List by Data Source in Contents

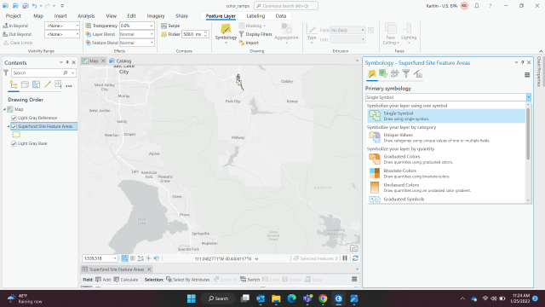coord(25,84)
